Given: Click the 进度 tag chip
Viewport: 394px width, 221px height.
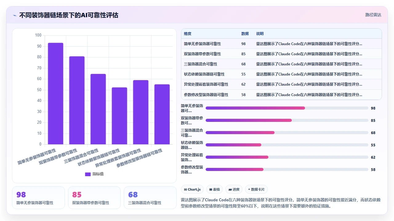Looking at the screenshot, I should point(234,189).
